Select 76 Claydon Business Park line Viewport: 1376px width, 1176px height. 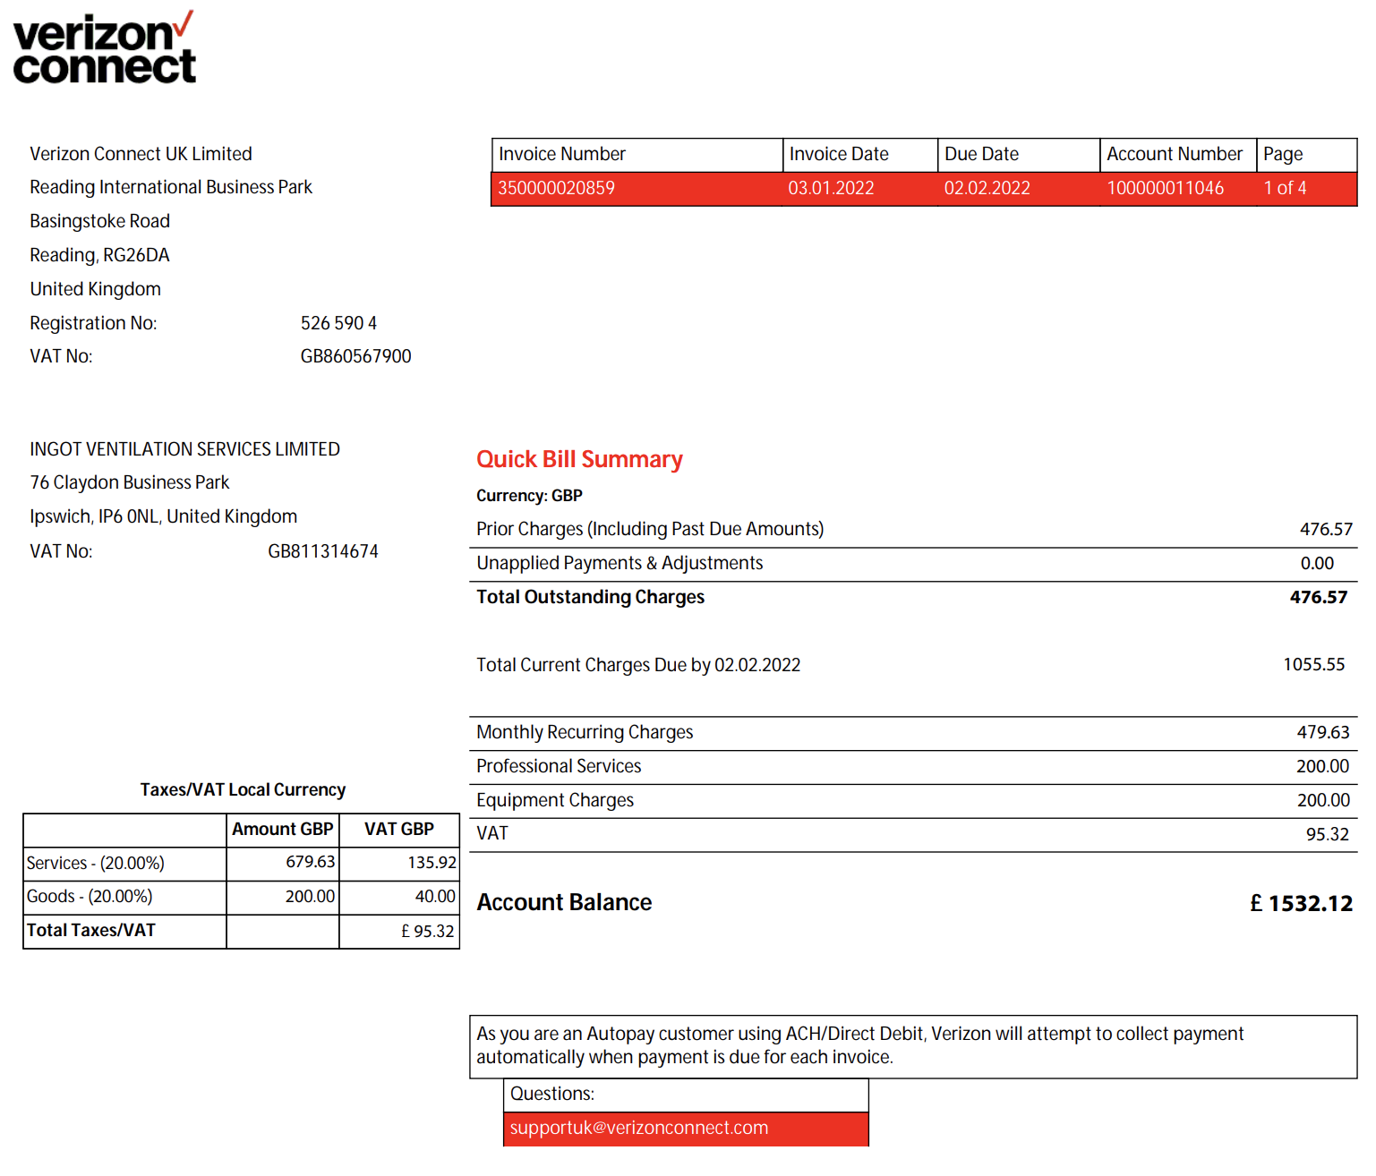(129, 482)
